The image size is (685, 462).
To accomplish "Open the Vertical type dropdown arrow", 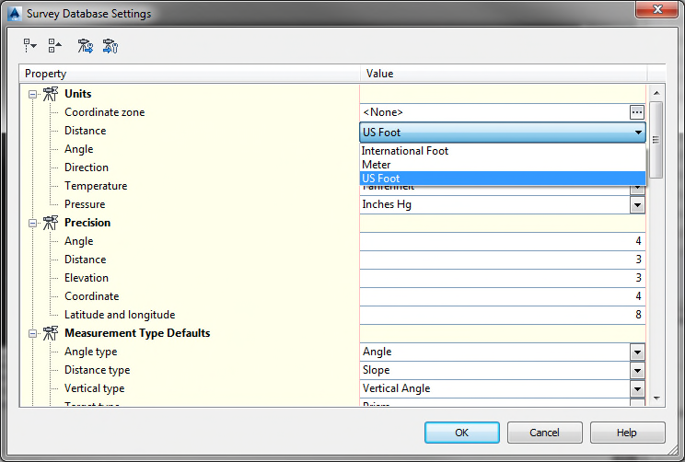I will pos(637,388).
